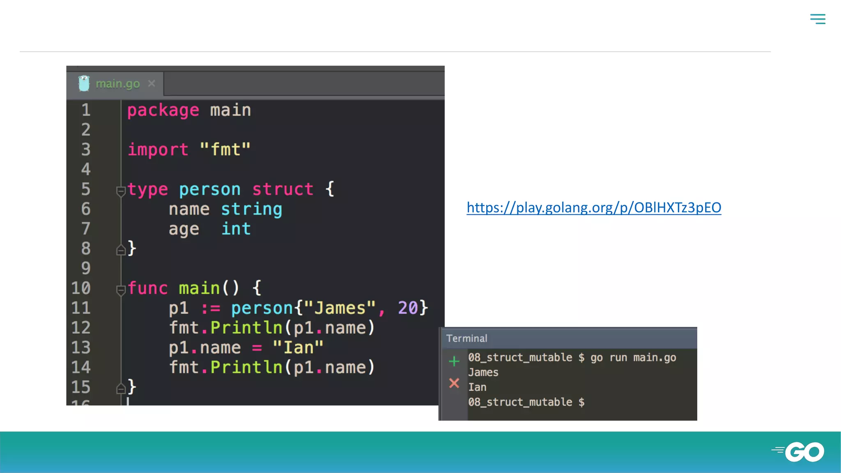Click 'int' type on line 7
Image resolution: width=841 pixels, height=473 pixels.
point(236,229)
